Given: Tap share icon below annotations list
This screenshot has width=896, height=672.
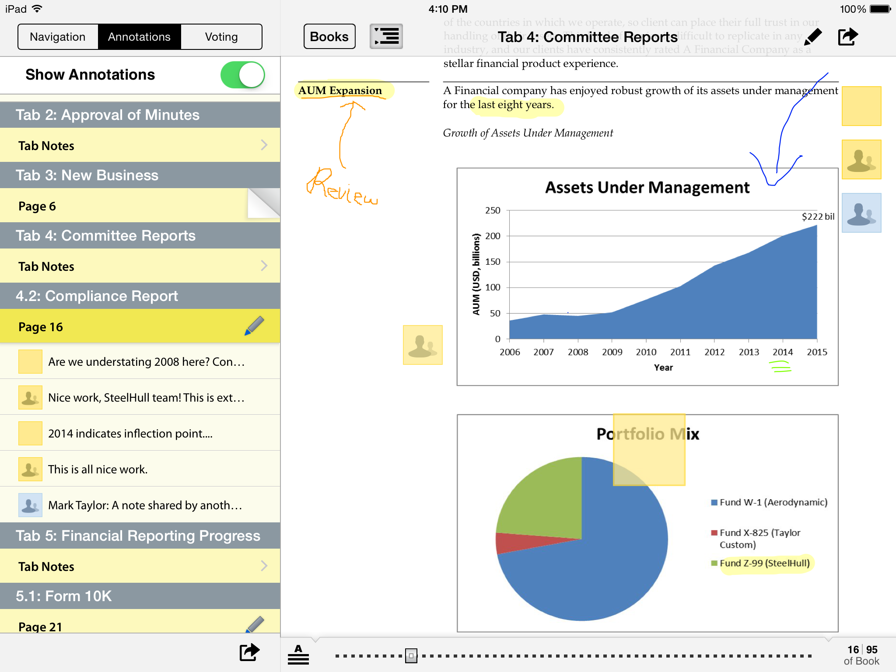Looking at the screenshot, I should click(249, 652).
